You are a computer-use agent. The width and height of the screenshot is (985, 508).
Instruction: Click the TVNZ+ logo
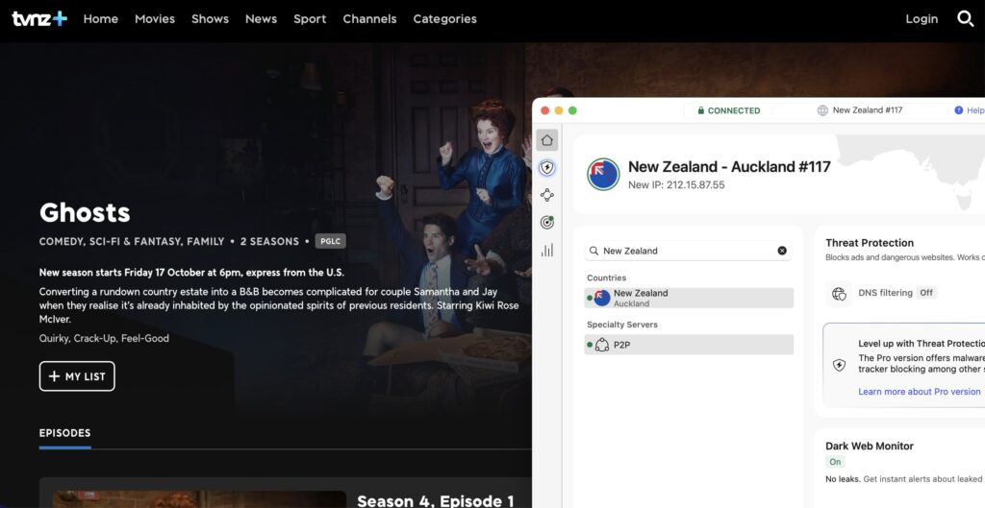click(38, 18)
